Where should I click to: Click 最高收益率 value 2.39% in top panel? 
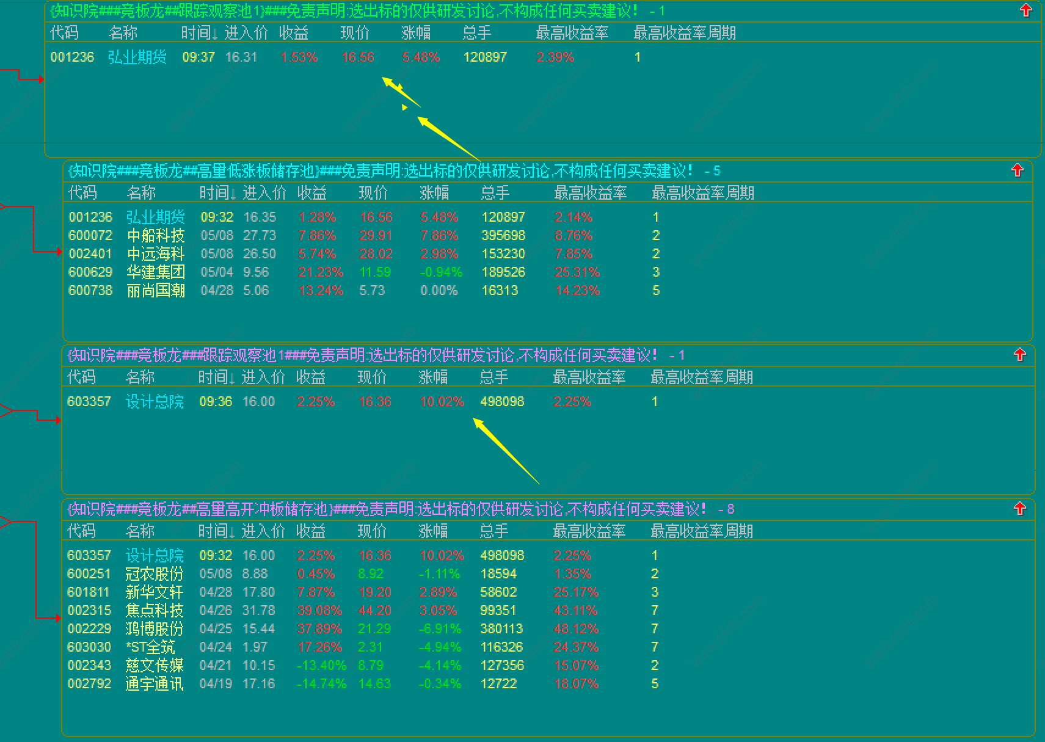coord(555,57)
